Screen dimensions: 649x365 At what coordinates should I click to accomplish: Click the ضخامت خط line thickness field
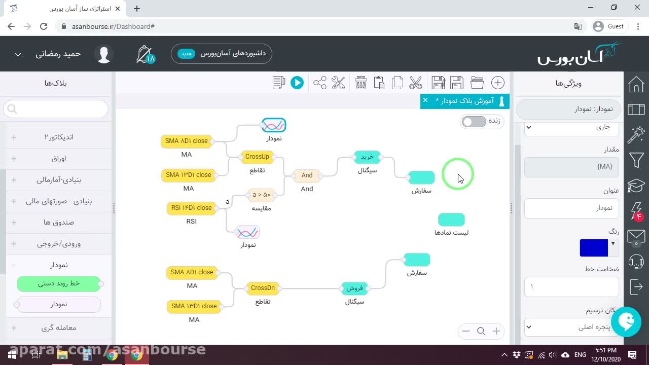[x=571, y=286]
